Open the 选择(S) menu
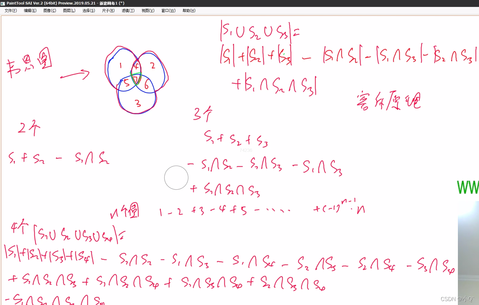Viewport: 479px width, 305px height. (x=89, y=11)
